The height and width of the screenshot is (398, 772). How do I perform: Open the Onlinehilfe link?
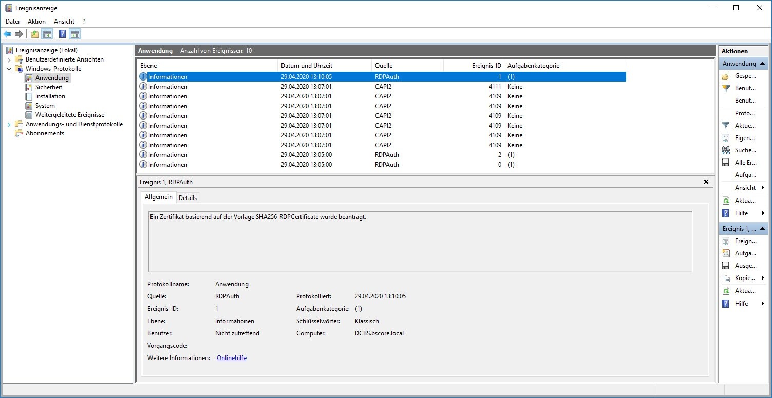point(231,358)
